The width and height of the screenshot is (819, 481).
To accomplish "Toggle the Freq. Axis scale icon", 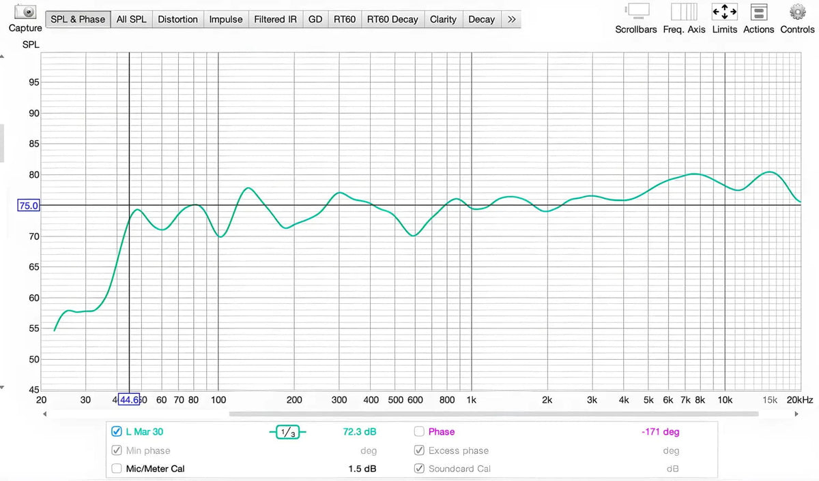I will pos(683,12).
